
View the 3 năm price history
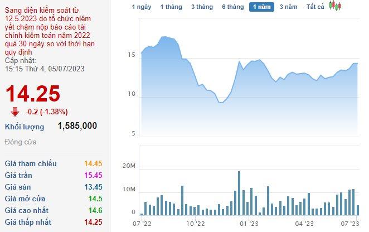tap(288, 7)
